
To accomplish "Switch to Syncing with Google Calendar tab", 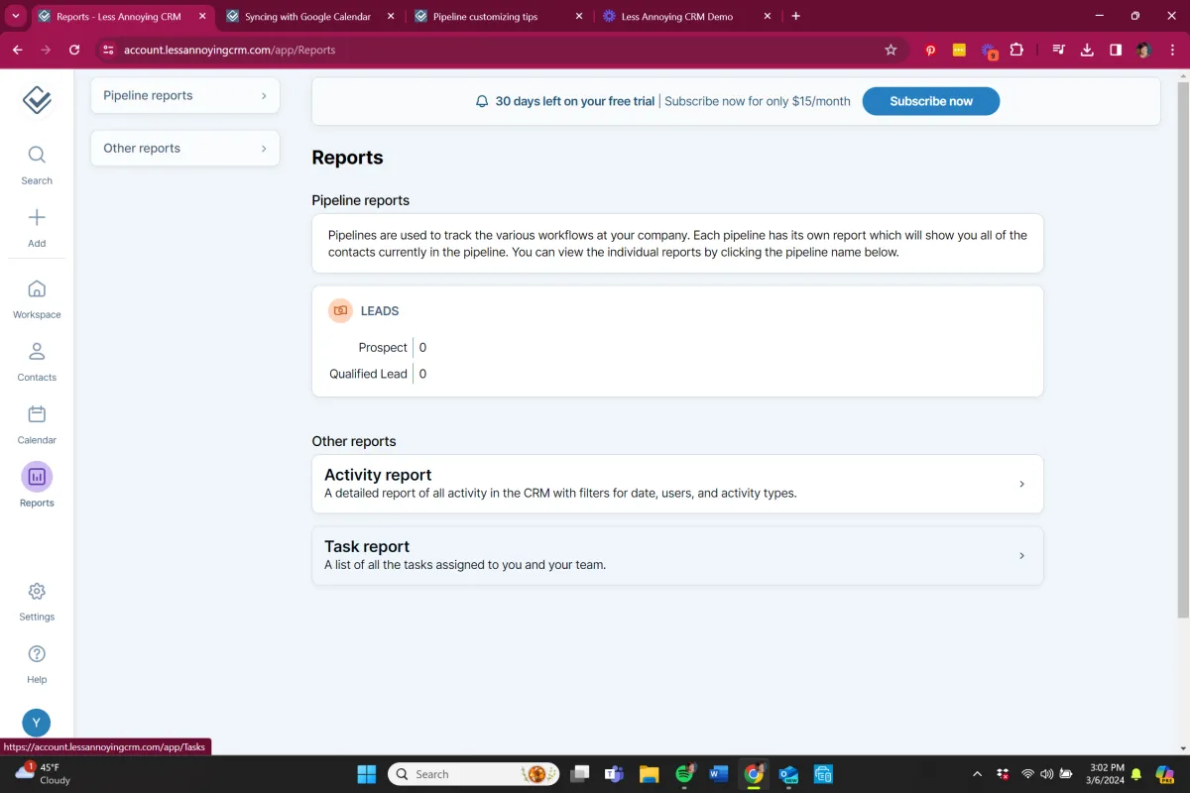I will click(x=307, y=16).
